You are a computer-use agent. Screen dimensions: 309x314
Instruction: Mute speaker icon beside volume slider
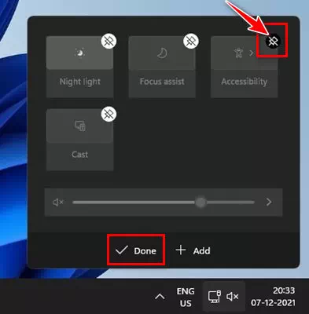tap(58, 202)
